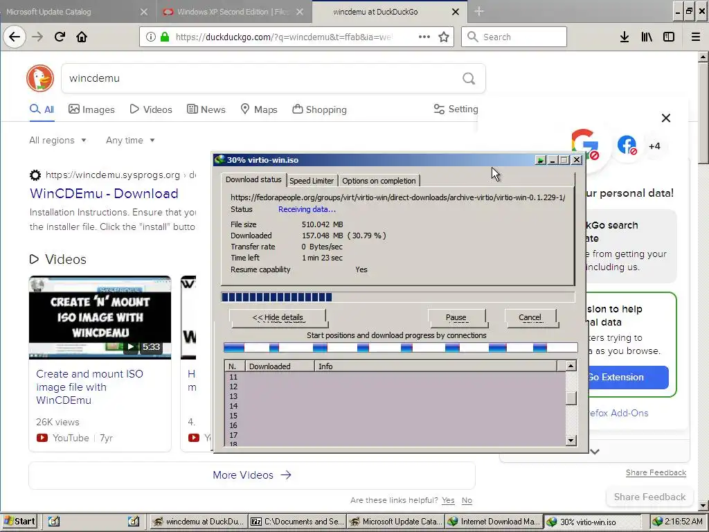Image resolution: width=709 pixels, height=532 pixels.
Task: Click the Google tracker blocked icon
Action: click(585, 145)
